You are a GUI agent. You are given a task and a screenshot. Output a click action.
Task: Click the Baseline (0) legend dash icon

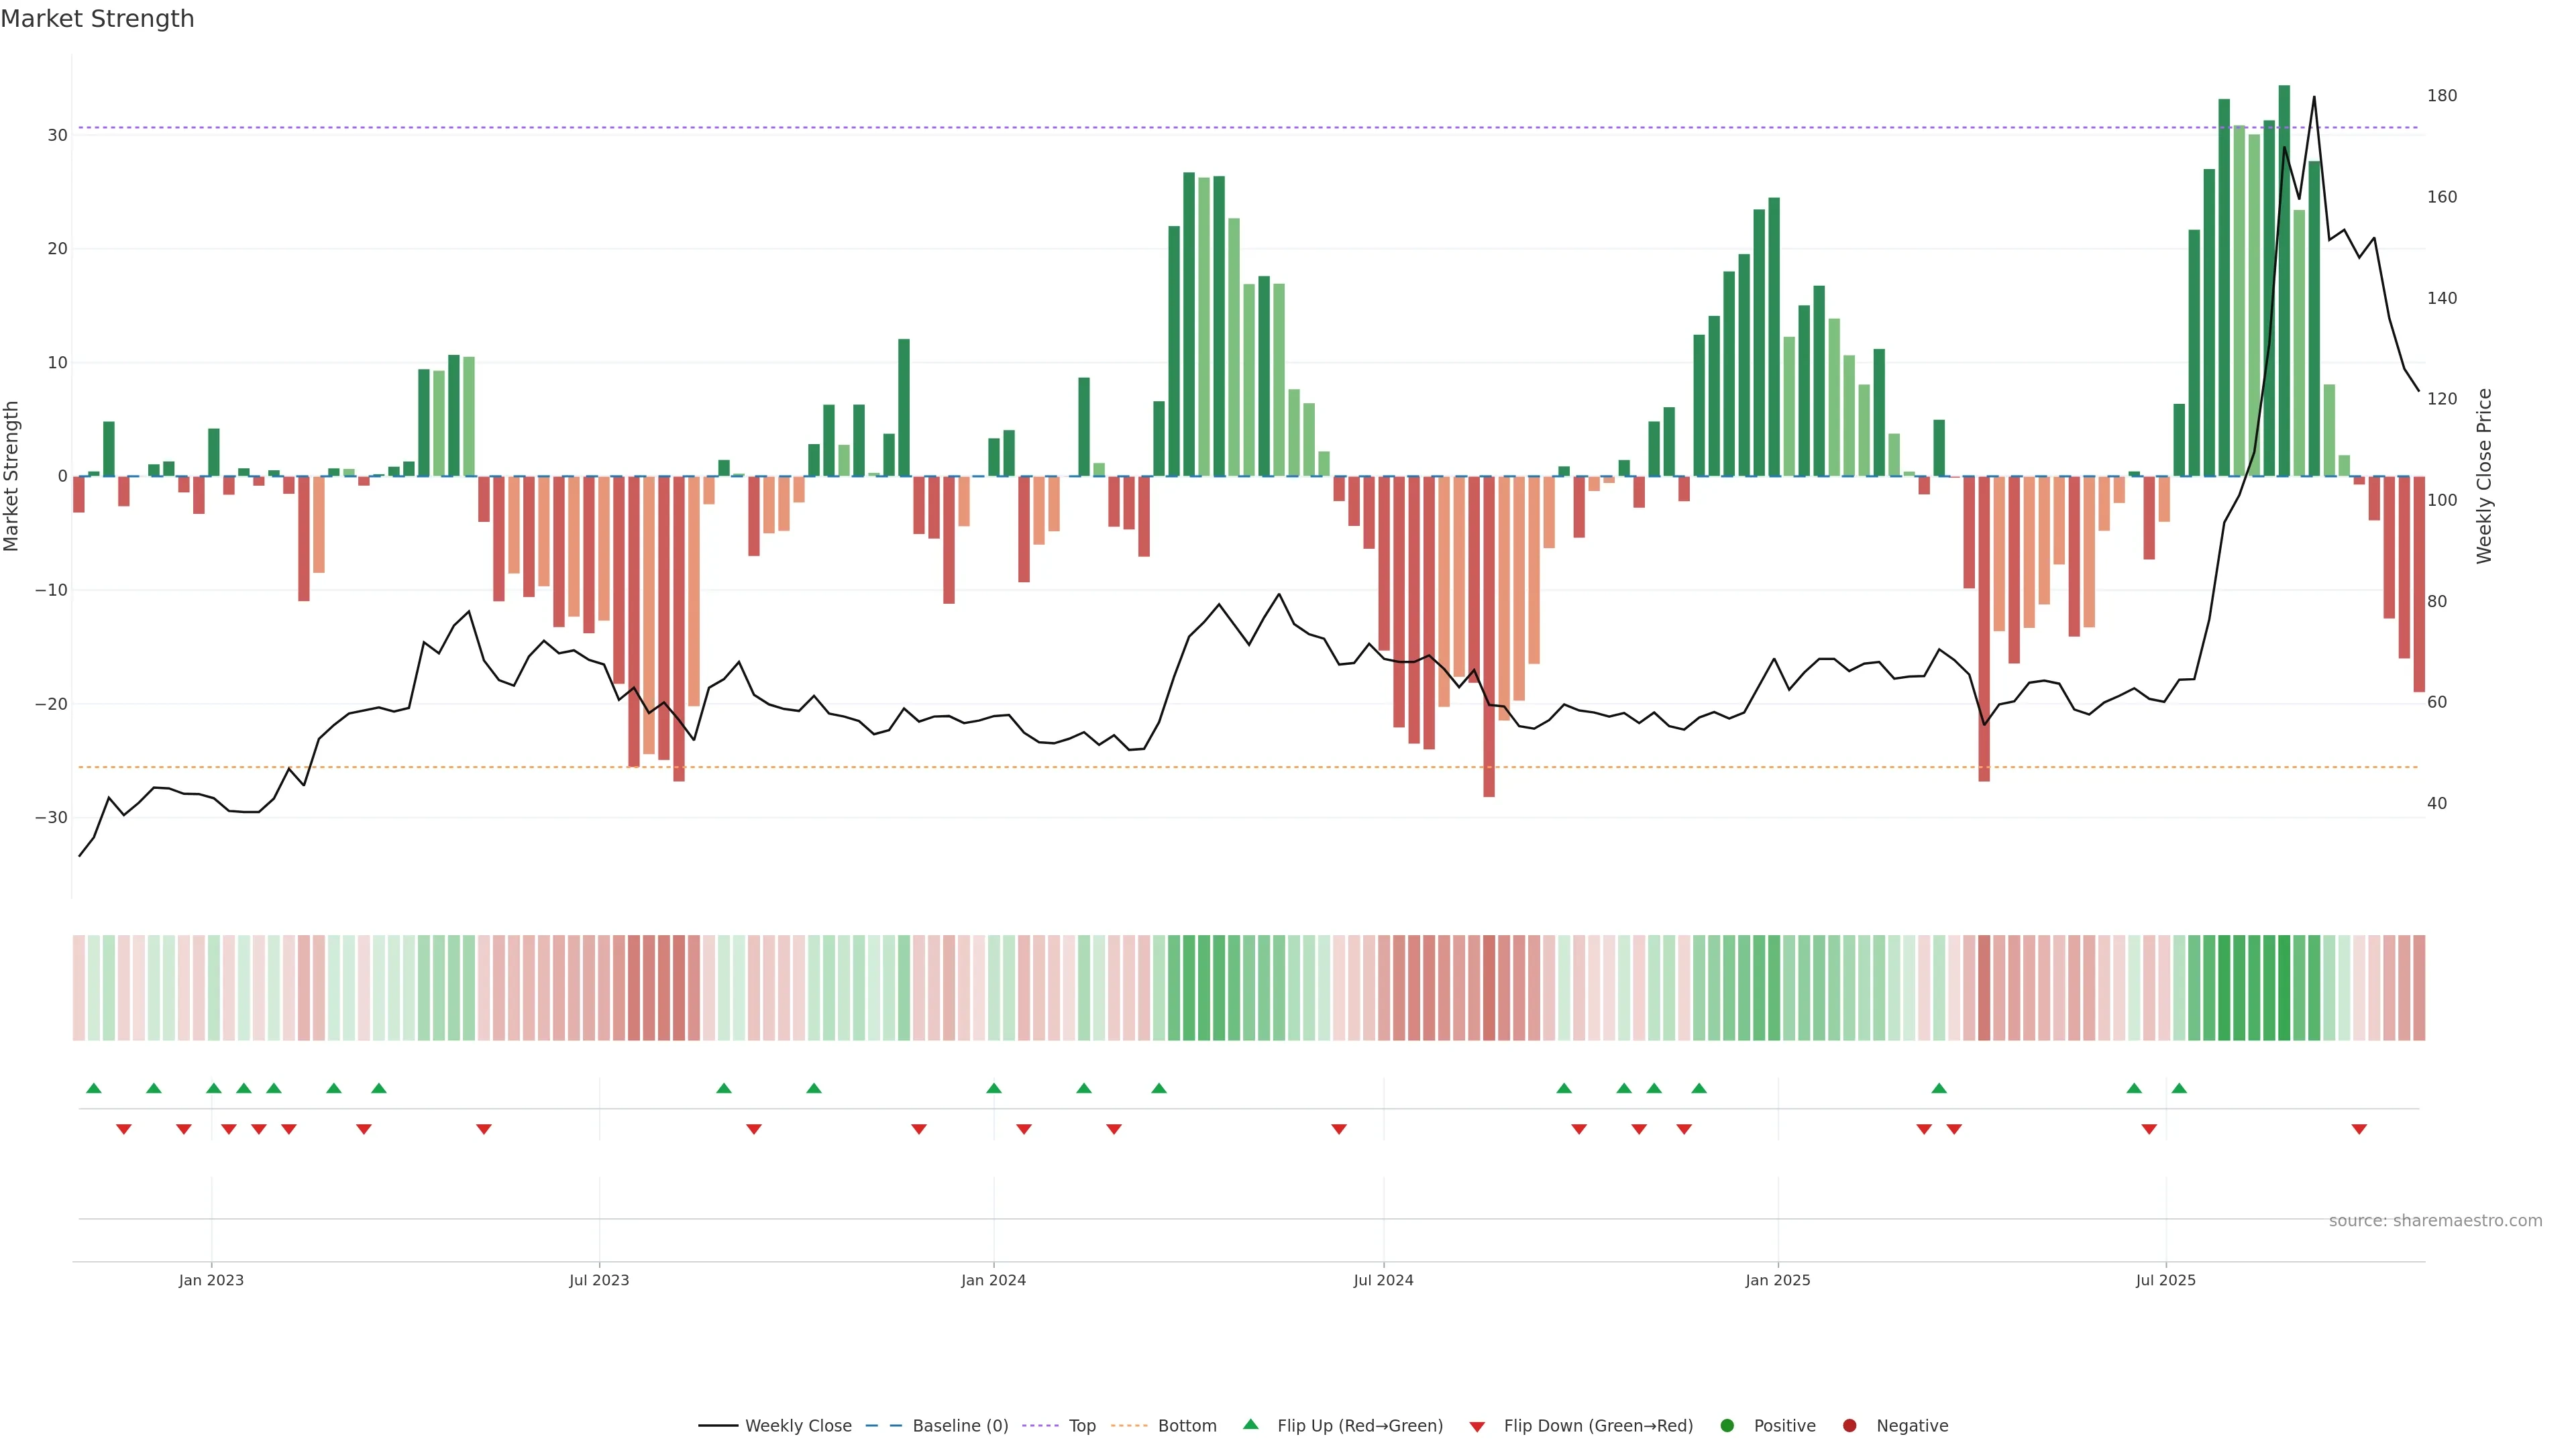point(883,1425)
